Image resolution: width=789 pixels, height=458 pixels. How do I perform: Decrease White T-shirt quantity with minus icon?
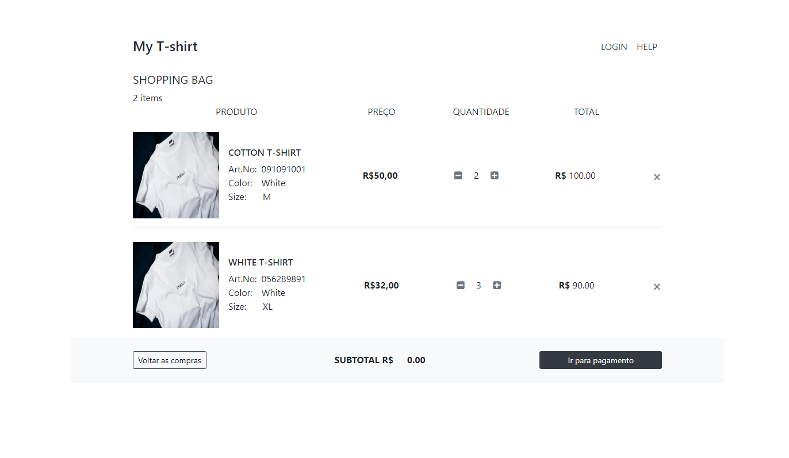(461, 285)
